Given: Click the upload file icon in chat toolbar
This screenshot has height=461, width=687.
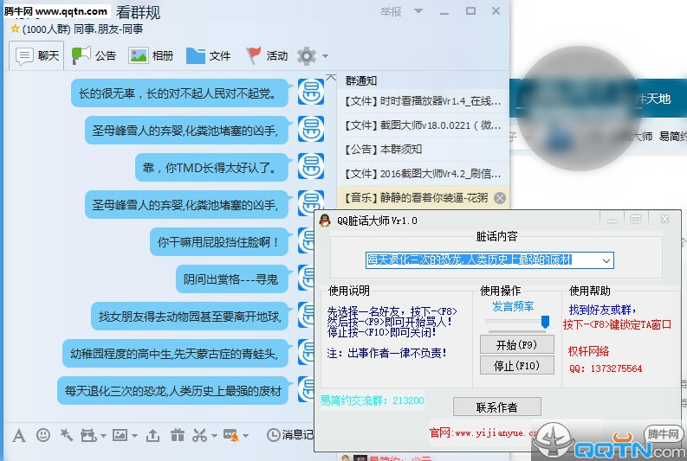Looking at the screenshot, I should 152,435.
